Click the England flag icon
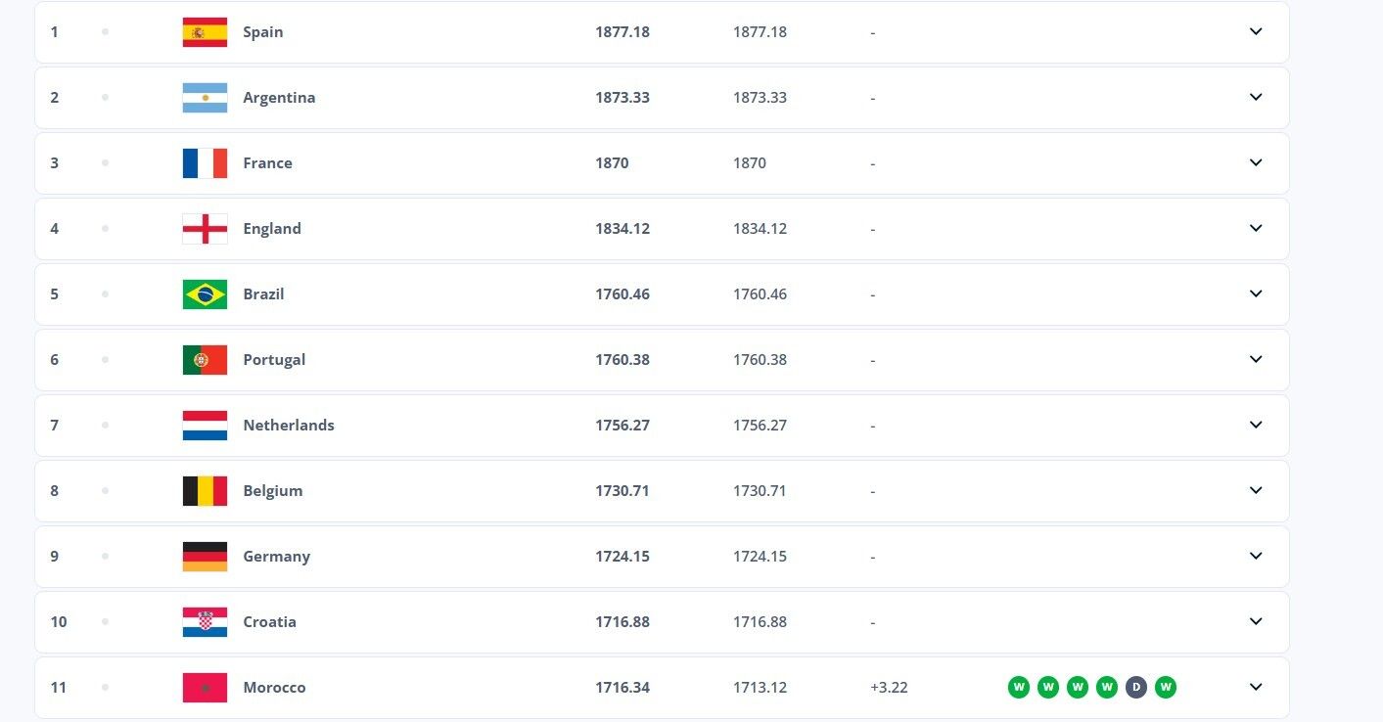The image size is (1383, 722). point(205,229)
